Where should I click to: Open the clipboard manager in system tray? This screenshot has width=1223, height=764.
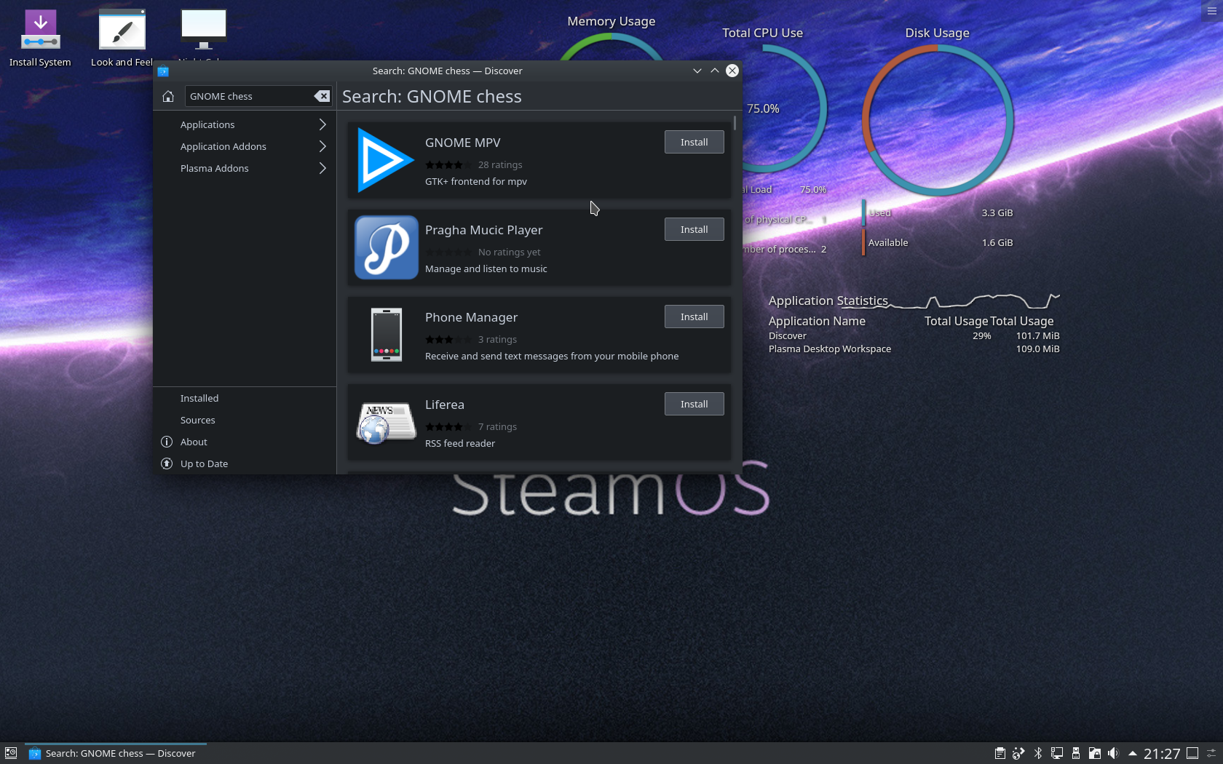click(1000, 754)
